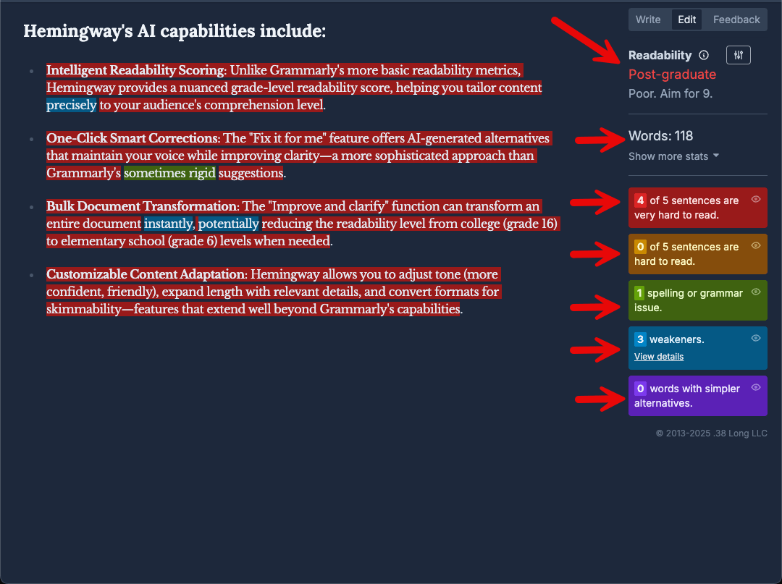
Task: Click the '0 words with simpler alternatives' card
Action: click(698, 396)
